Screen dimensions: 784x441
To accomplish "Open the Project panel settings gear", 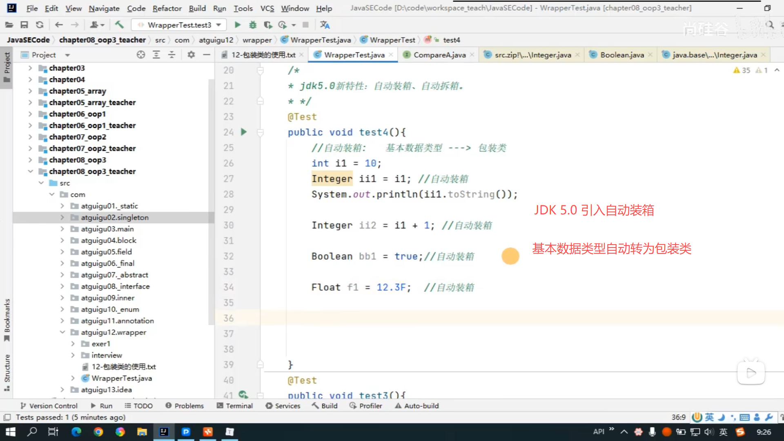I will pos(191,55).
